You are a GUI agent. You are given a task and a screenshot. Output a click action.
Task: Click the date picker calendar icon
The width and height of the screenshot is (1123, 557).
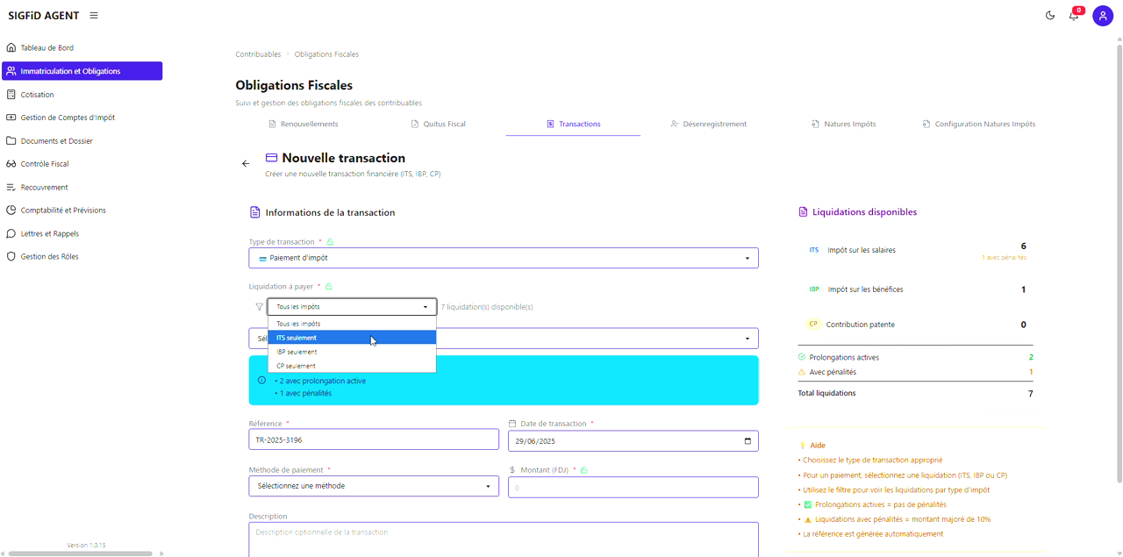[747, 440]
